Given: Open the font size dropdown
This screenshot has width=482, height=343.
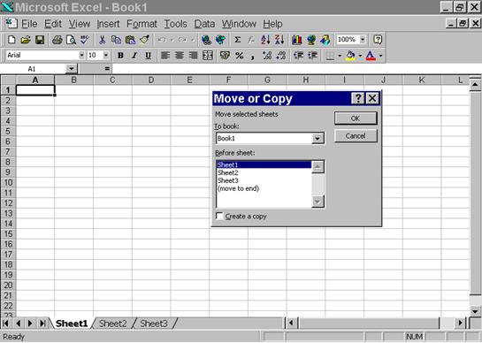Looking at the screenshot, I should click(106, 56).
